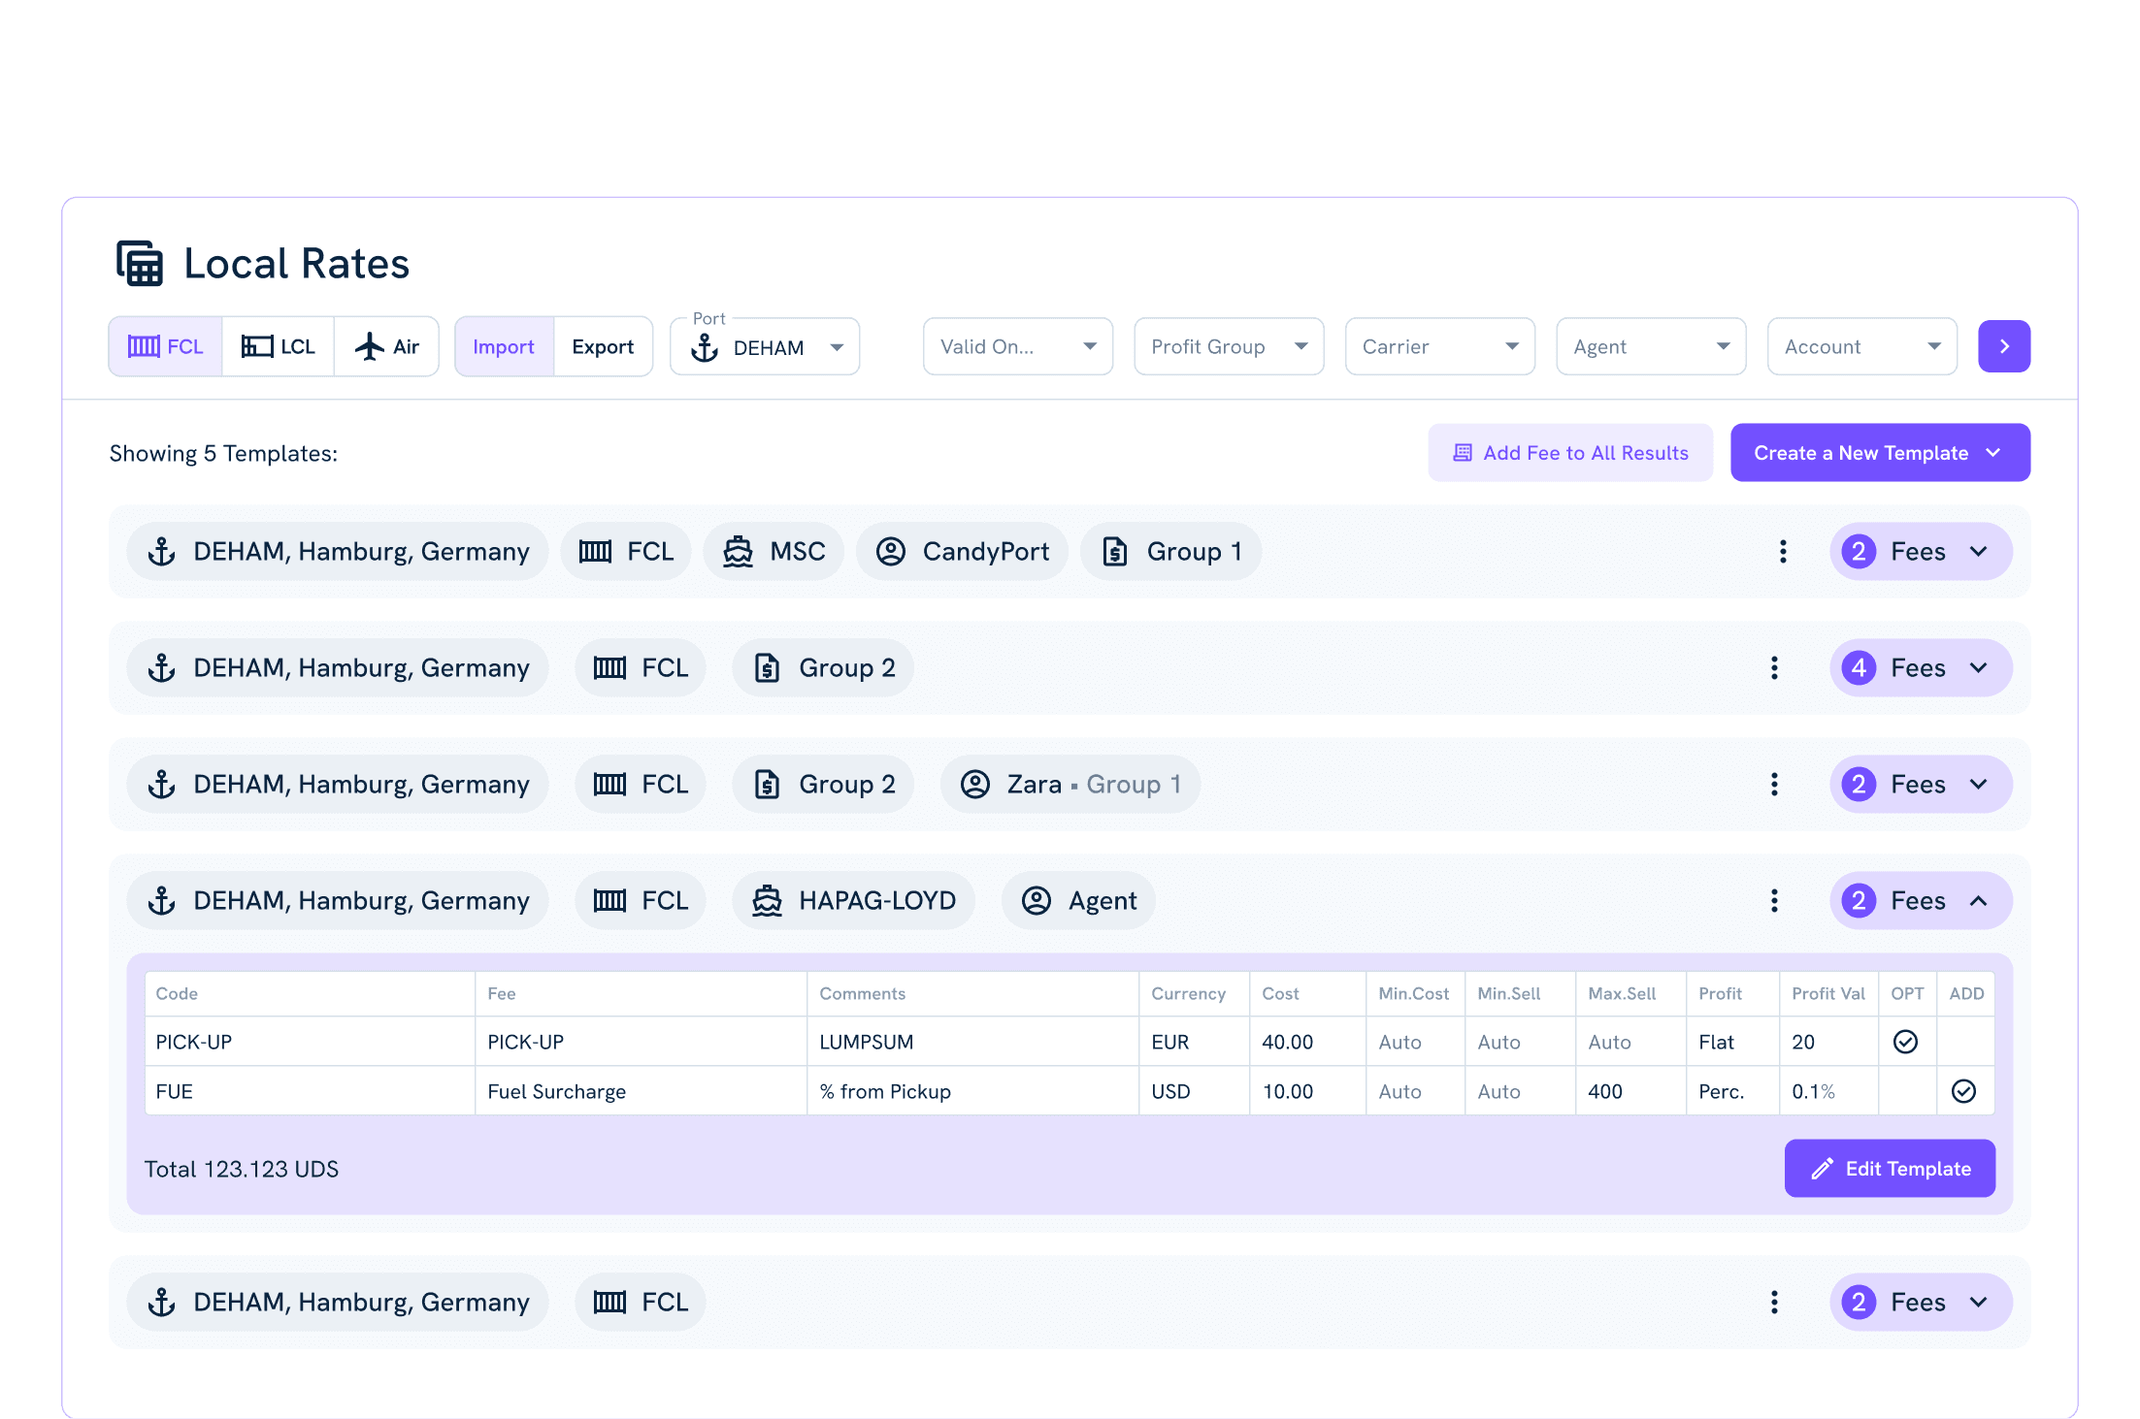The image size is (2140, 1419).
Task: Toggle ADD checkmark for Fuel Surcharge
Action: (1963, 1091)
